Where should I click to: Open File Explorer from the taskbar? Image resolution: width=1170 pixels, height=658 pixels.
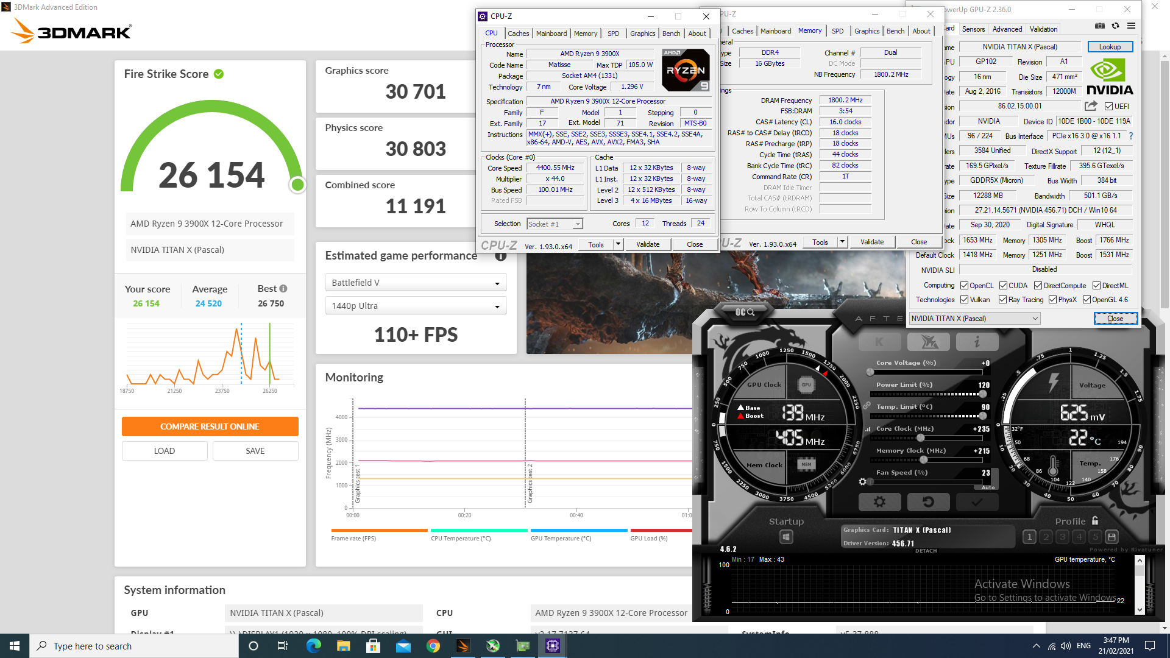click(344, 646)
